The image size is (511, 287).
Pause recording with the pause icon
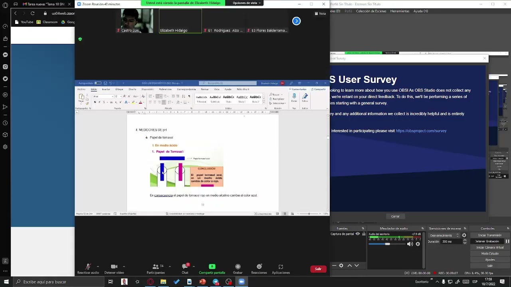point(507,241)
